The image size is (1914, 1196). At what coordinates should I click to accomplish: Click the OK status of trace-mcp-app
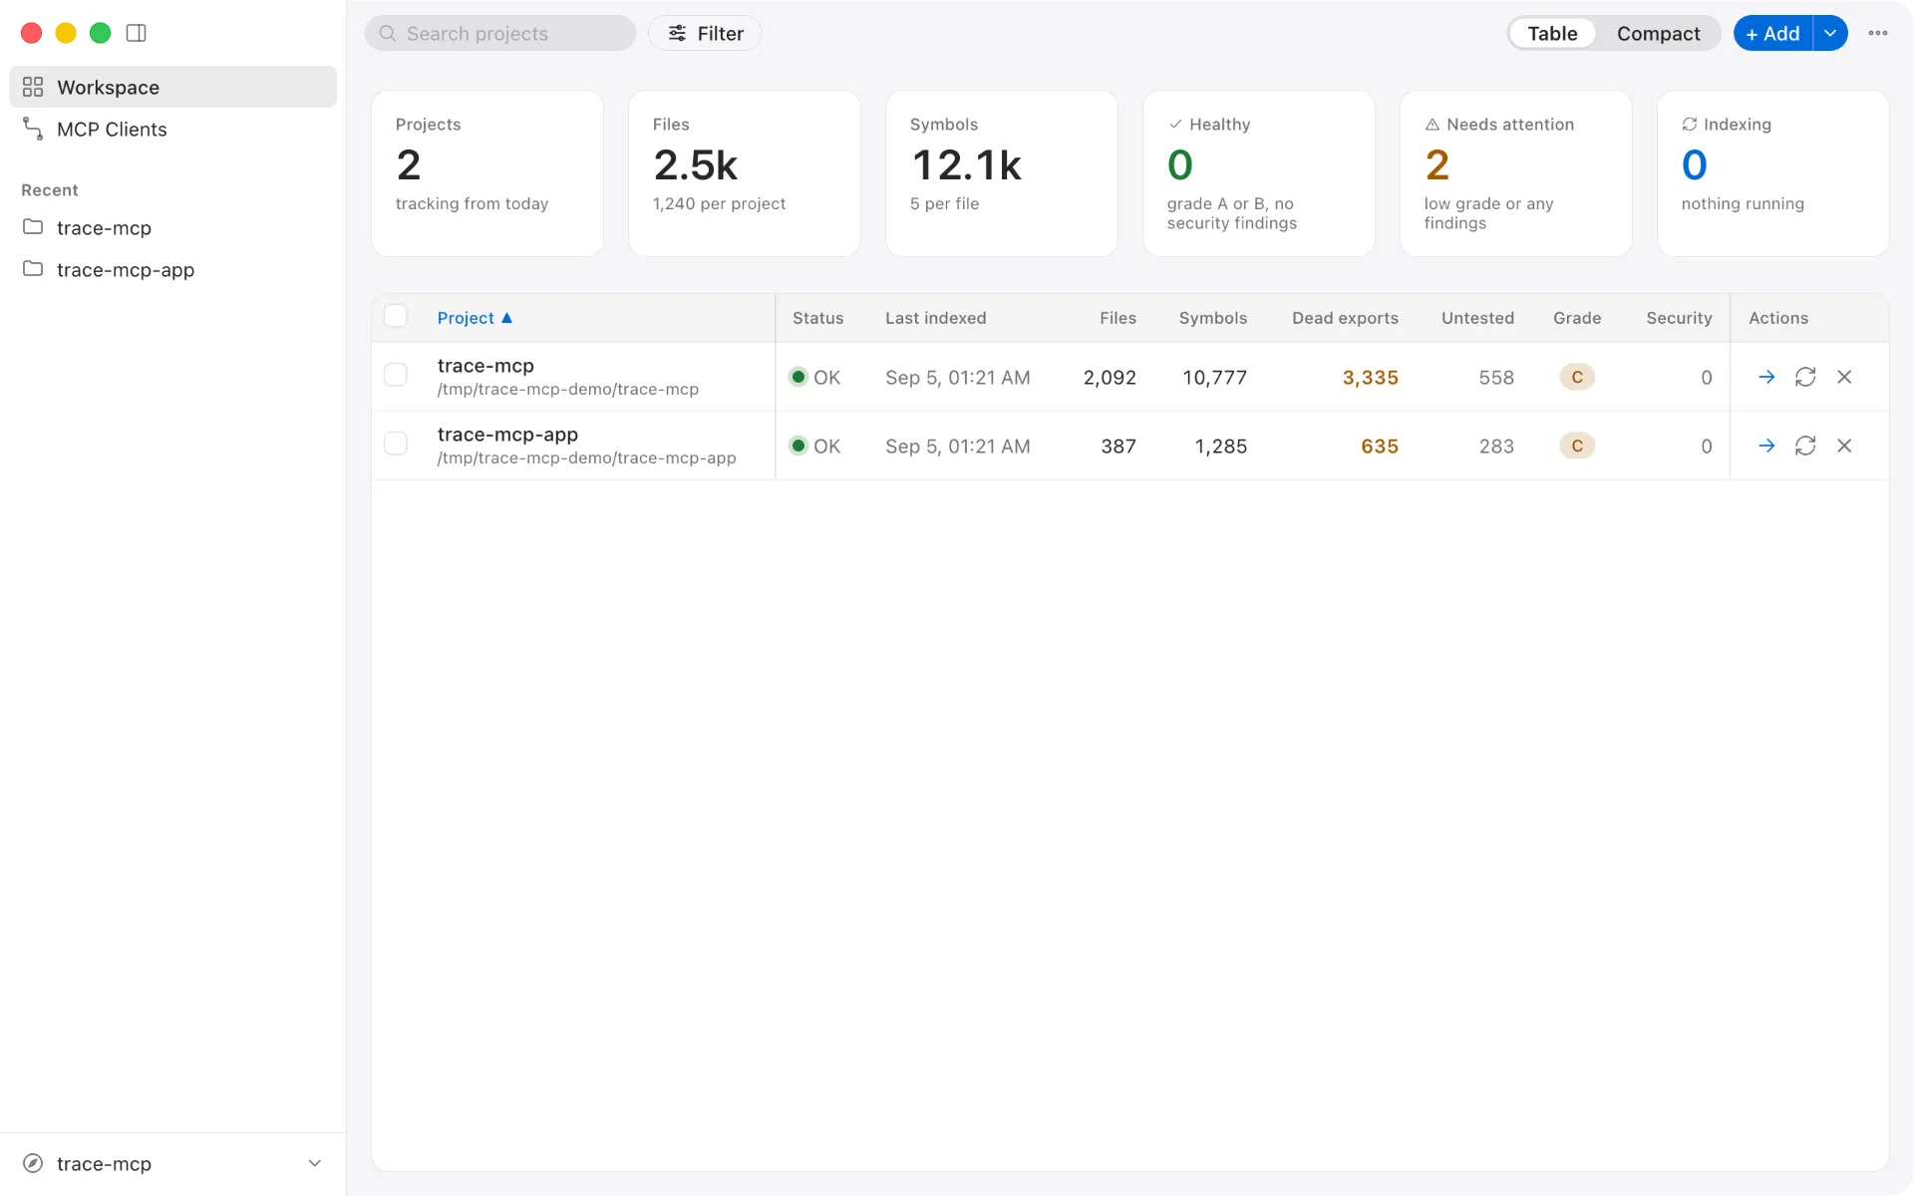coord(814,446)
